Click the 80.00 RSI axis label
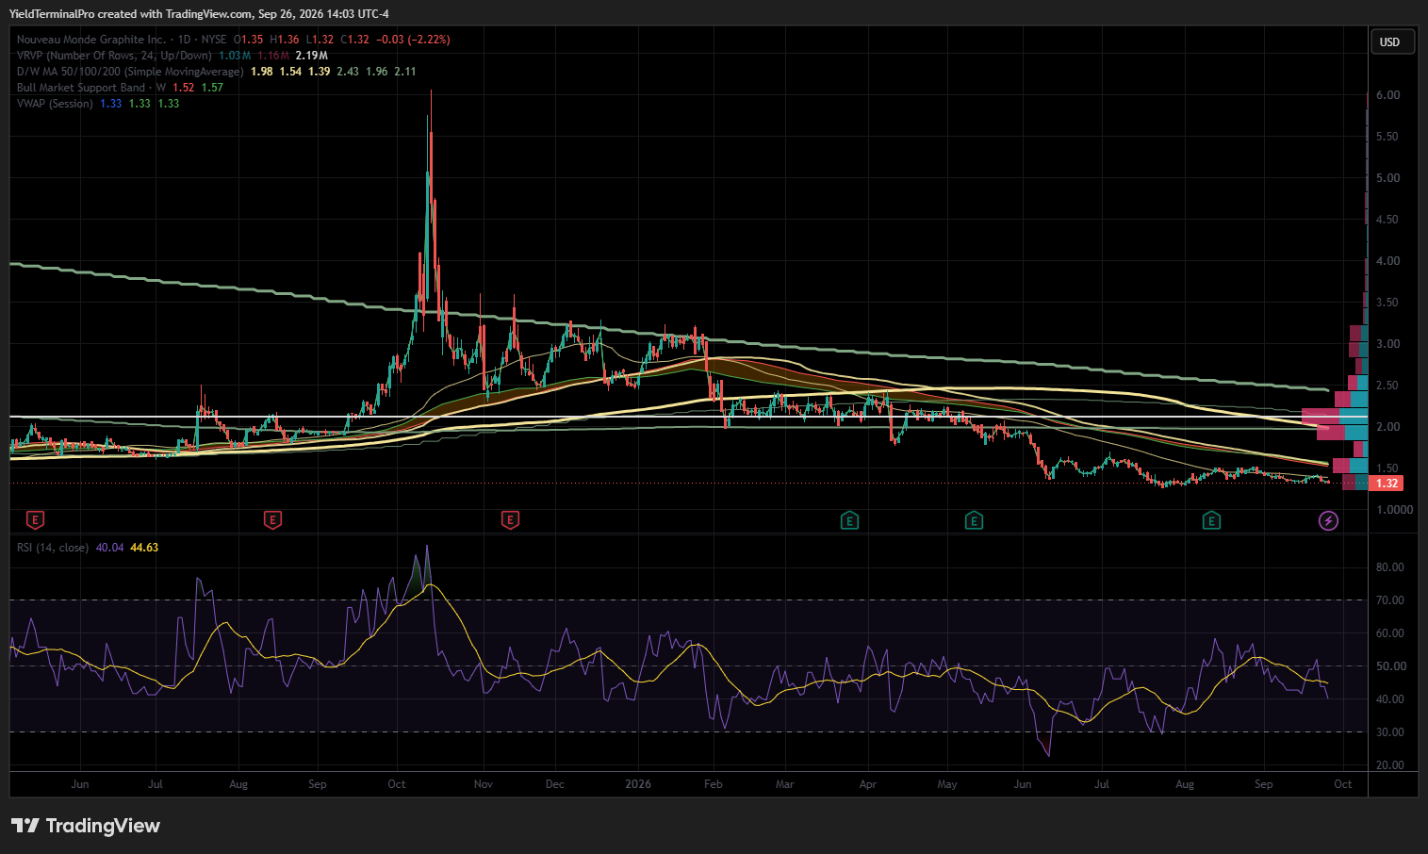The image size is (1428, 854). tap(1390, 567)
